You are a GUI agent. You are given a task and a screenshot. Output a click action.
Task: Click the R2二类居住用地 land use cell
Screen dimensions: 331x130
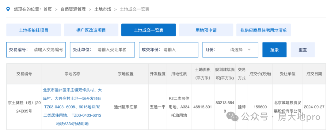pos(179,107)
